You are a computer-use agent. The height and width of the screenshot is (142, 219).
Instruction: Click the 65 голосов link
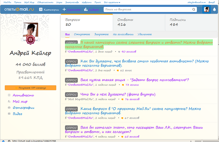(132, 137)
